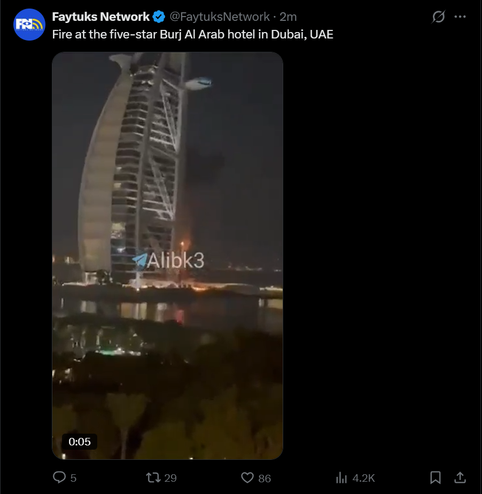This screenshot has height=494, width=482.
Task: Click the repost arrows icon
Action: coord(153,477)
